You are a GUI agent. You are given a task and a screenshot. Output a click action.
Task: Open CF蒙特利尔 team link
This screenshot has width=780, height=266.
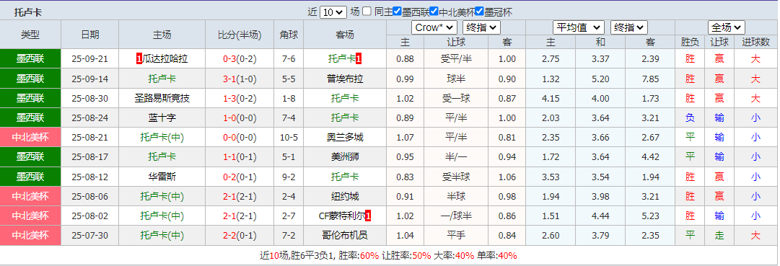(342, 216)
